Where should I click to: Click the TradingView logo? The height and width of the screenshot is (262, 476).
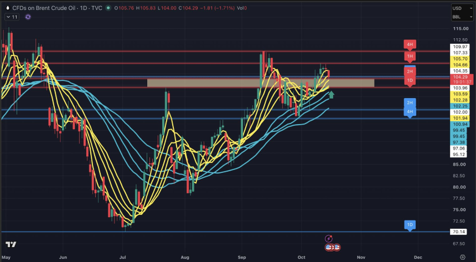[11, 244]
